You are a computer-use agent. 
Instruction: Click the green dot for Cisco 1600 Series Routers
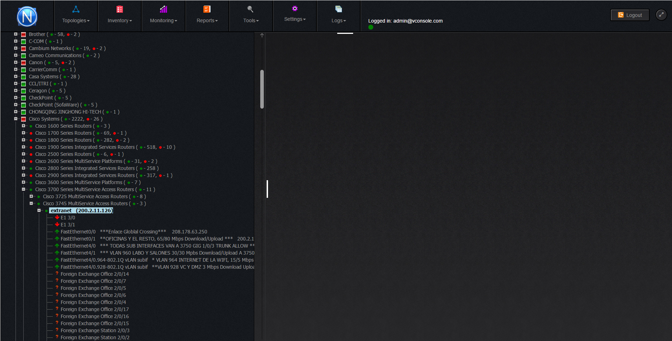coord(31,126)
